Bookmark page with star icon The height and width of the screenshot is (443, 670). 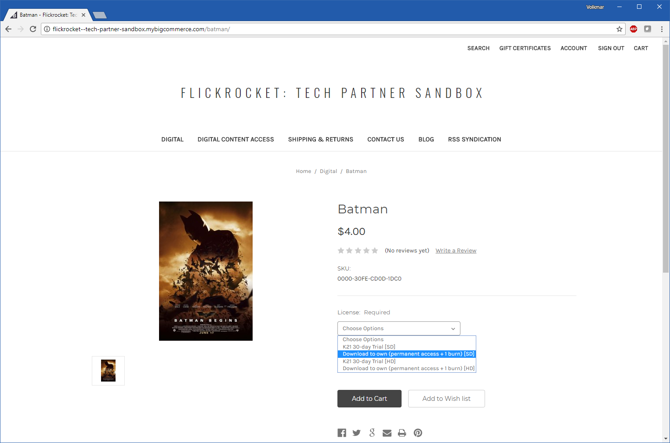click(x=619, y=29)
